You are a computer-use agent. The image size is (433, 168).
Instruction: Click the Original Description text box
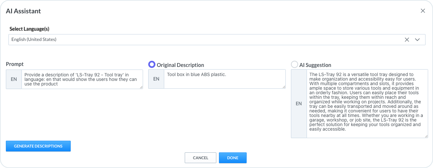tap(224, 79)
